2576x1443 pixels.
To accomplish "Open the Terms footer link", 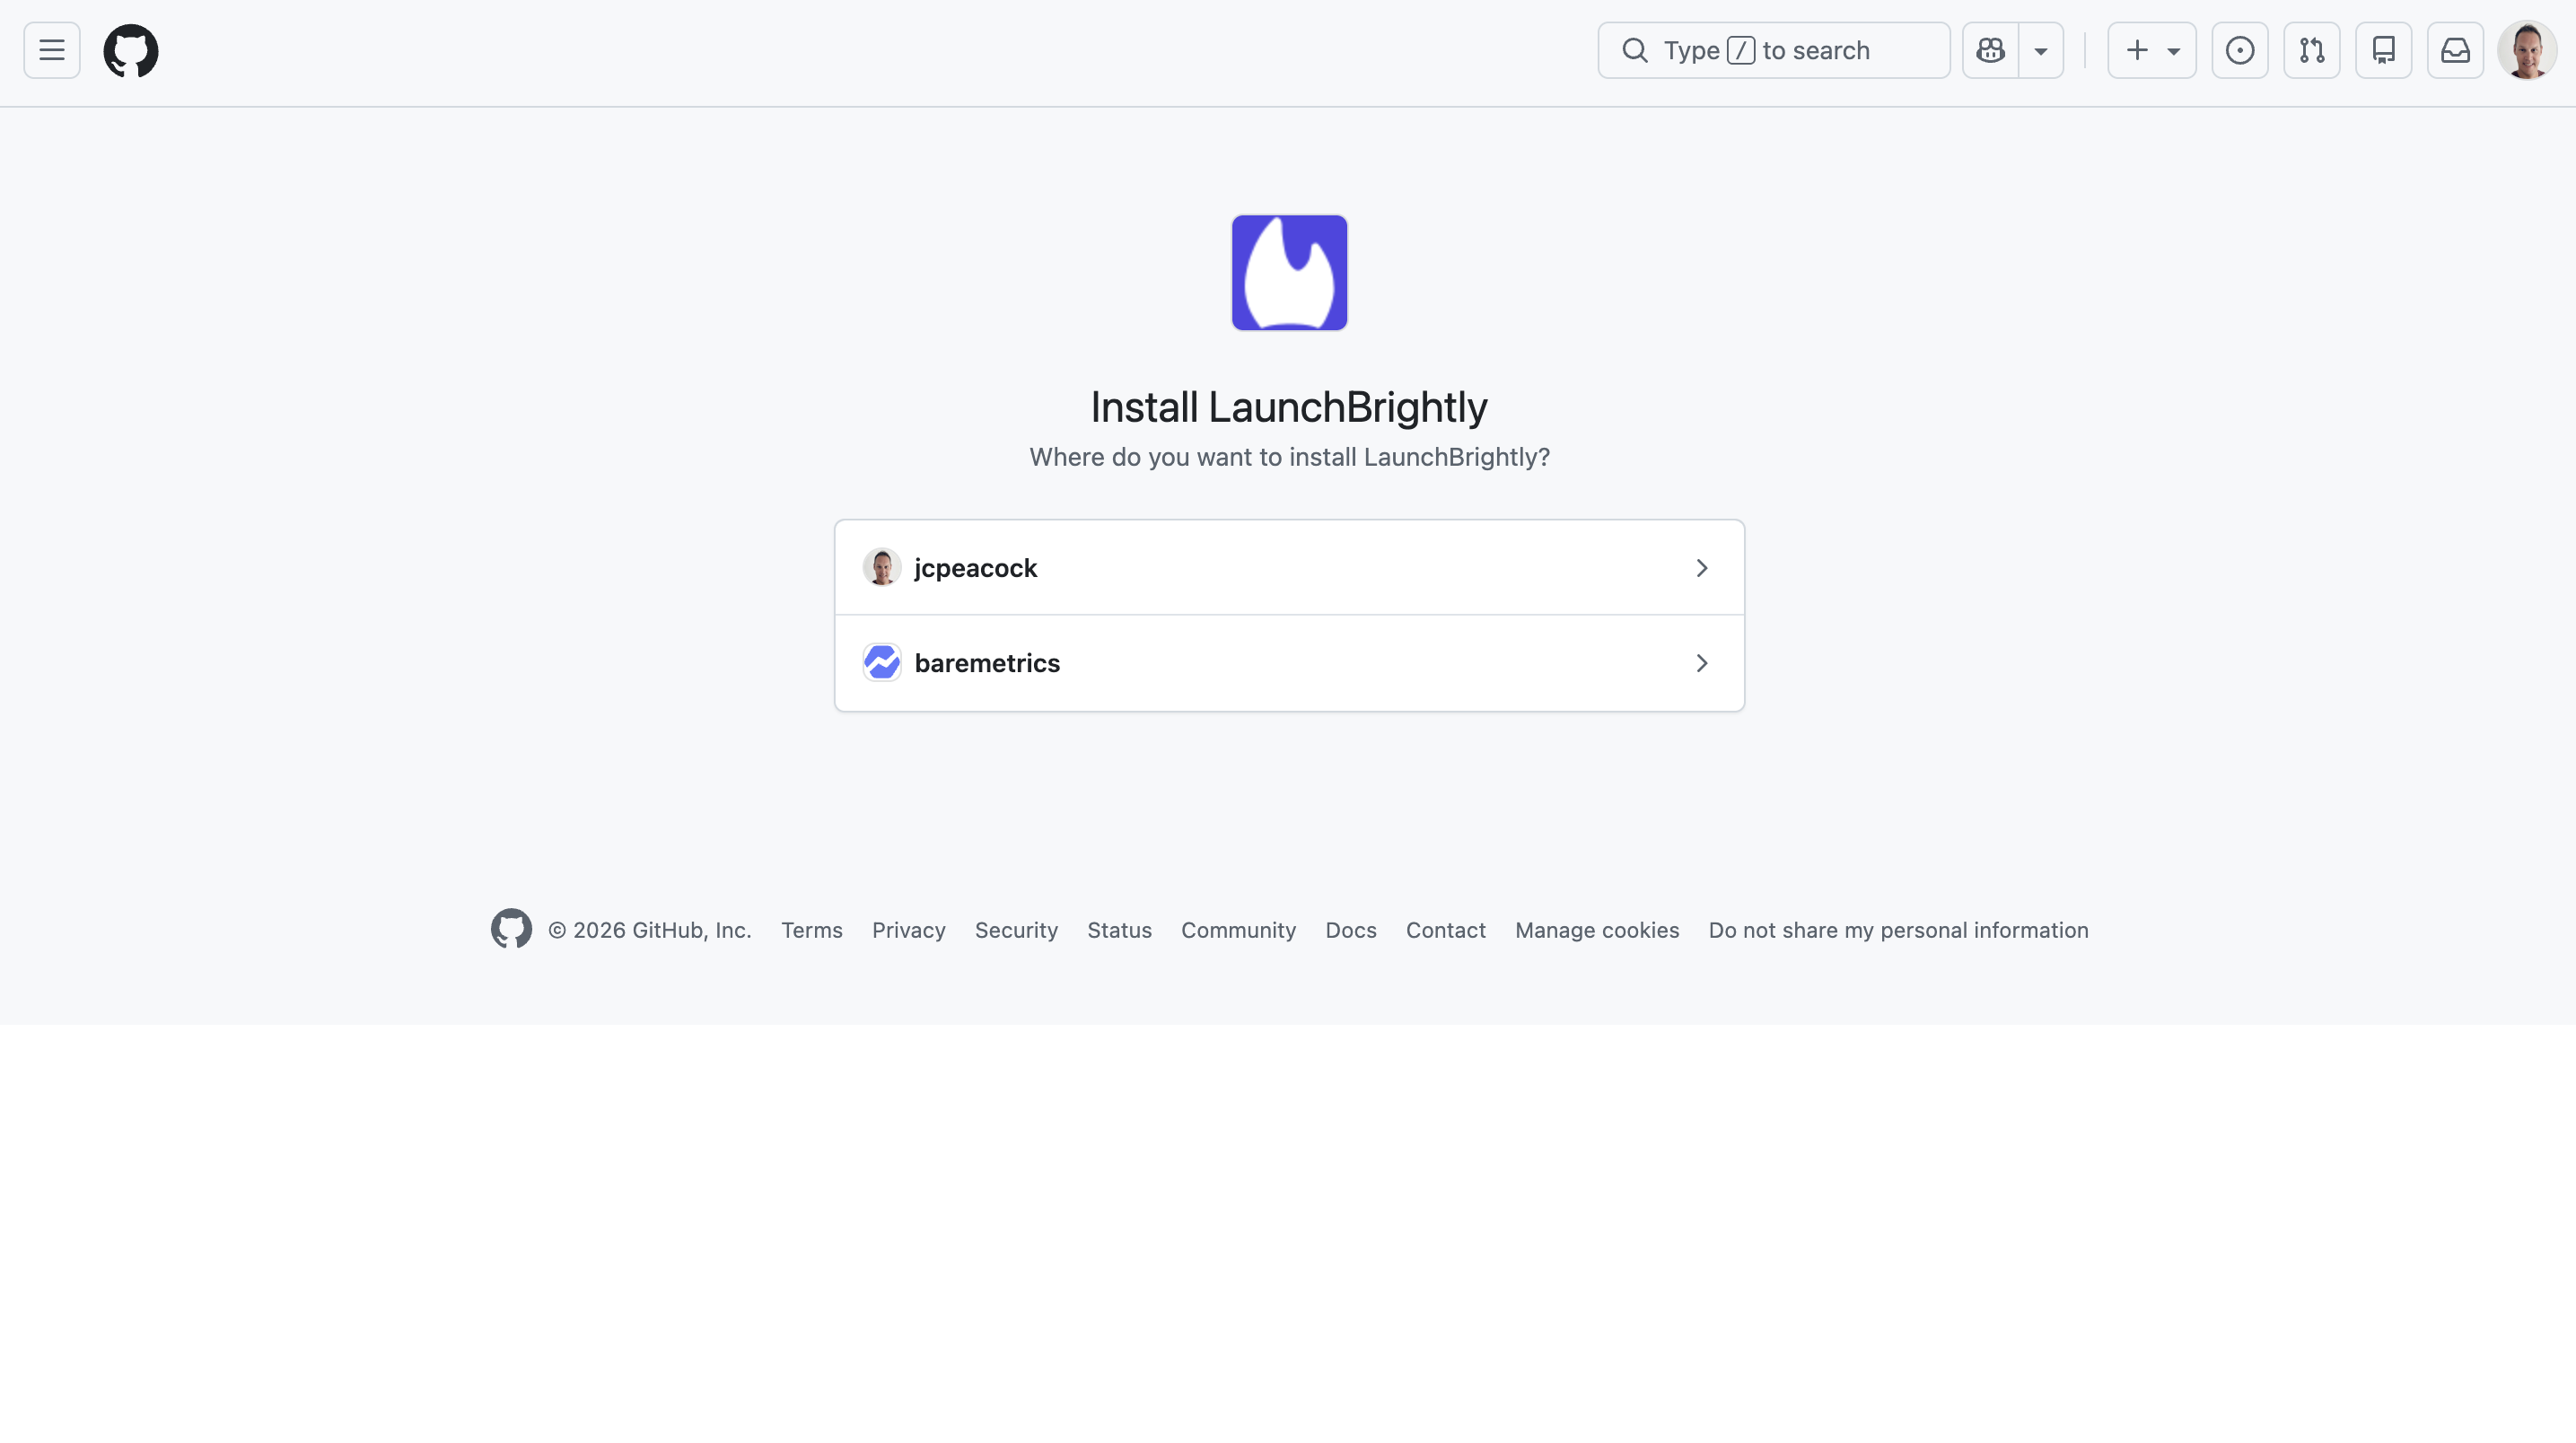I will [x=812, y=930].
